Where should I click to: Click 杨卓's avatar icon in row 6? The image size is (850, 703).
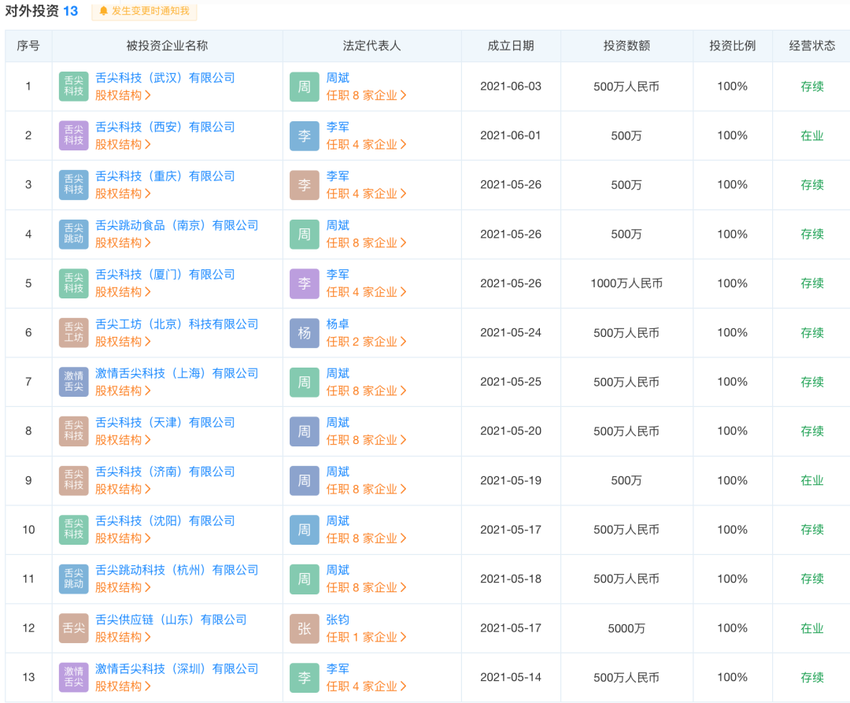click(304, 332)
